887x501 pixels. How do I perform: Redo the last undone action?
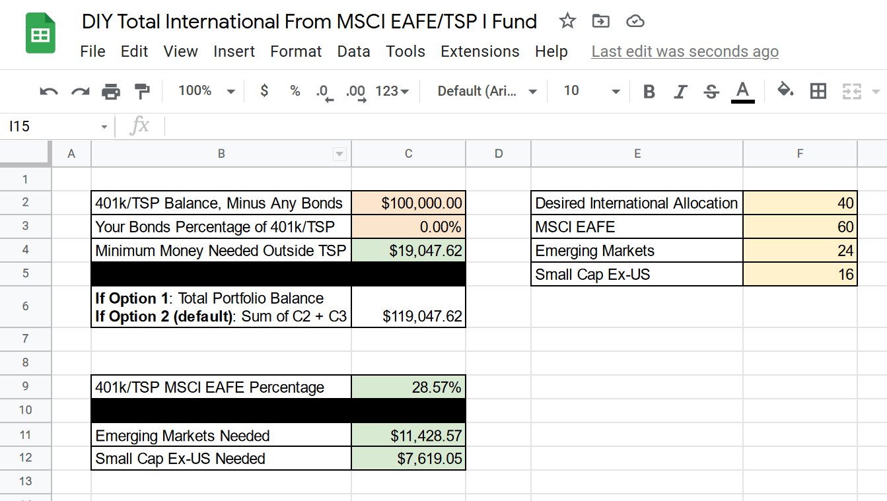tap(80, 91)
